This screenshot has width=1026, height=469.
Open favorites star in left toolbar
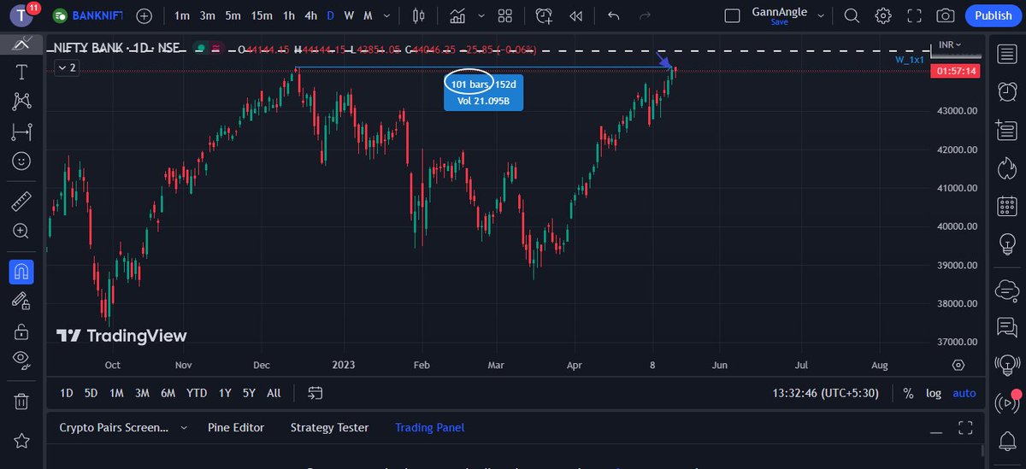[21, 441]
